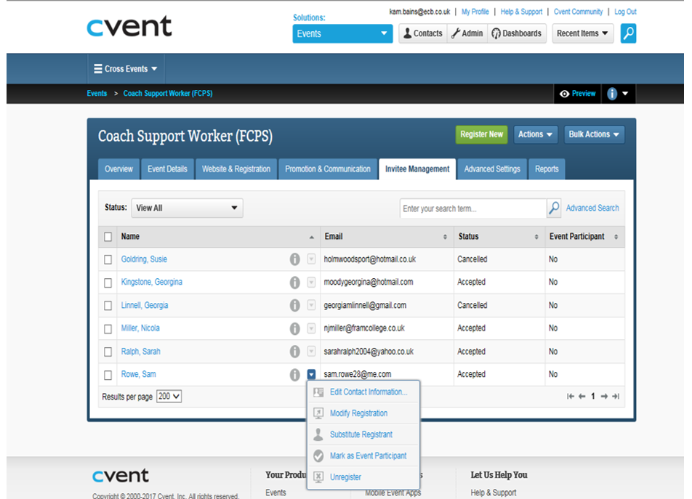
Task: Expand the Recent Items dropdown
Action: tap(582, 33)
